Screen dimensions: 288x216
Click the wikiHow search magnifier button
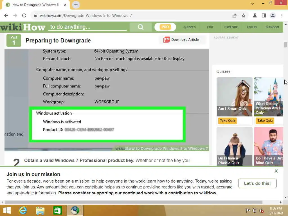coord(141,27)
